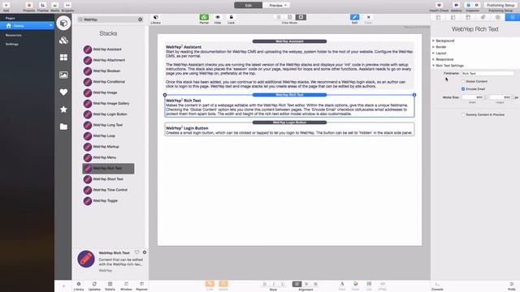Show favorites heart icon in sidebar
This screenshot has width=520, height=292.
click(x=63, y=92)
